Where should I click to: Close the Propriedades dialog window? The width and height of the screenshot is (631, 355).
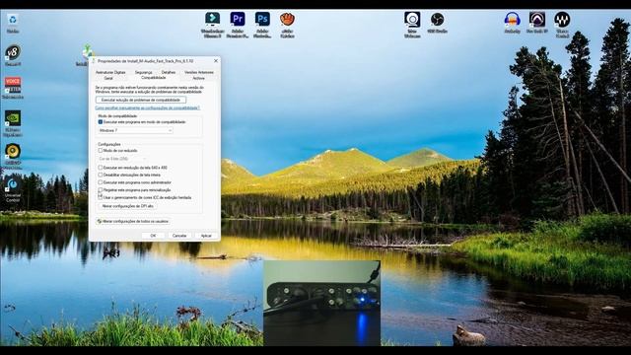point(216,61)
